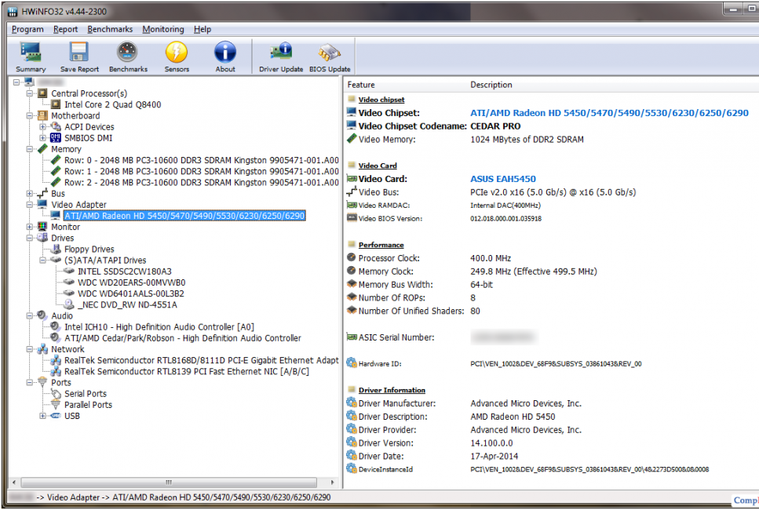Open Benchmarks from the toolbar

point(128,56)
